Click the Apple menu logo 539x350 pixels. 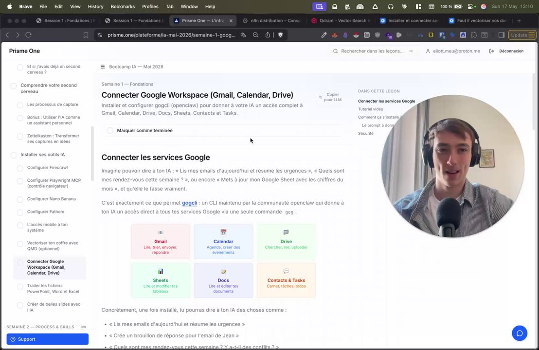click(10, 6)
